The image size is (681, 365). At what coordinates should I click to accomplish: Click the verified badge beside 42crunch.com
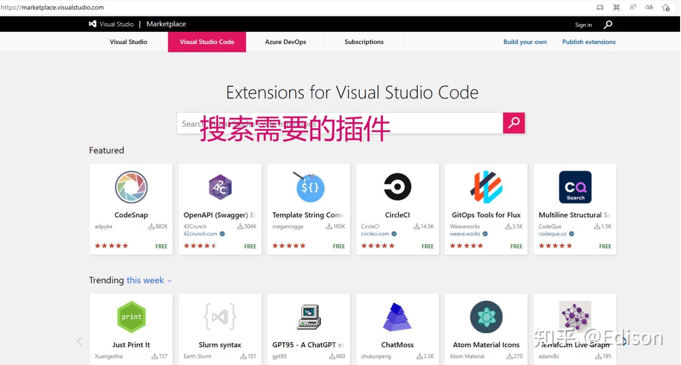tap(222, 234)
